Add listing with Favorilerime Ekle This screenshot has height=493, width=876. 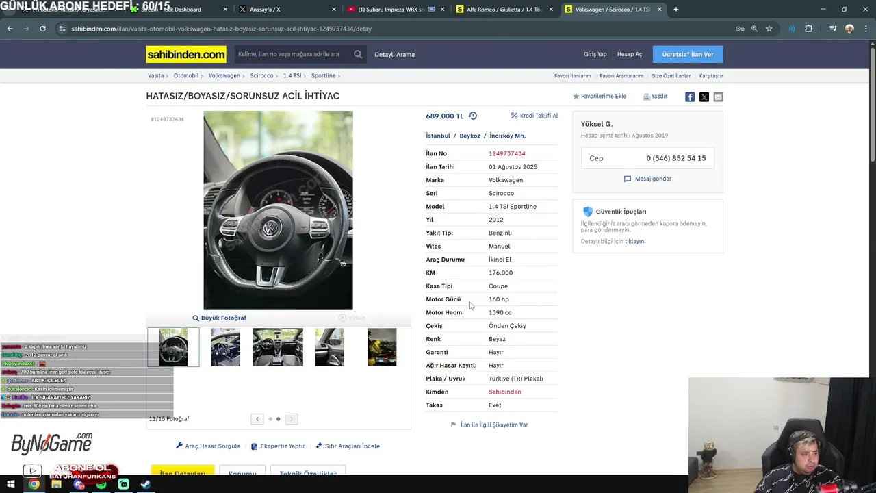point(600,97)
